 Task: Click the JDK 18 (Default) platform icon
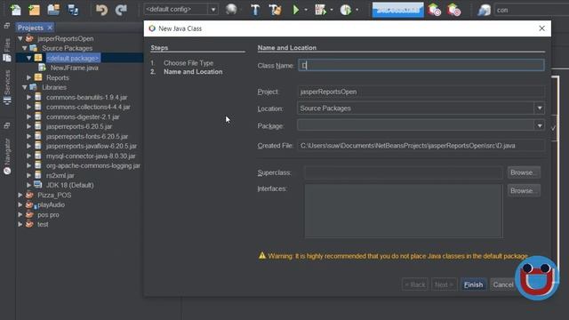[x=37, y=185]
